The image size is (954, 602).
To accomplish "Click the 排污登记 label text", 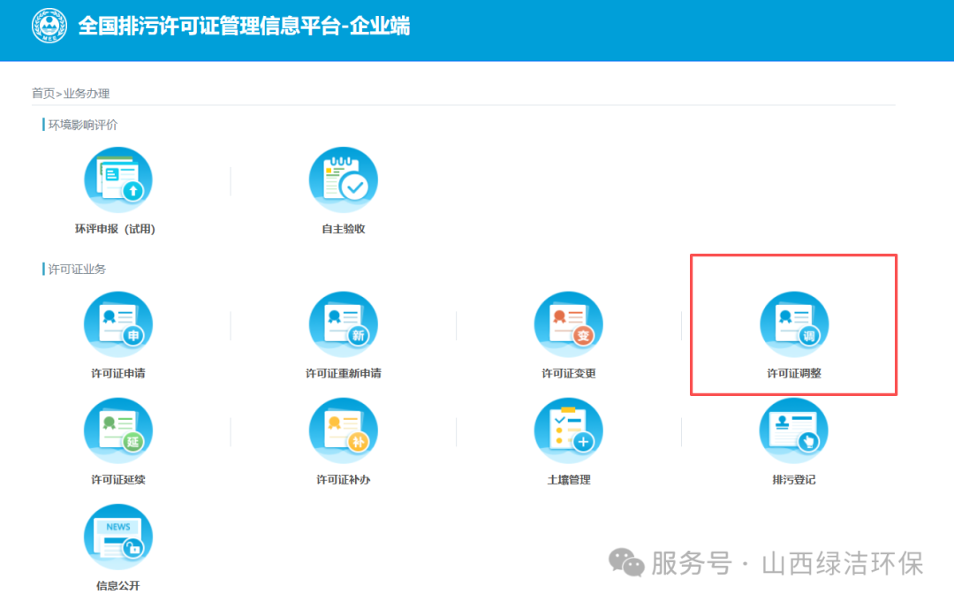I will coord(793,479).
